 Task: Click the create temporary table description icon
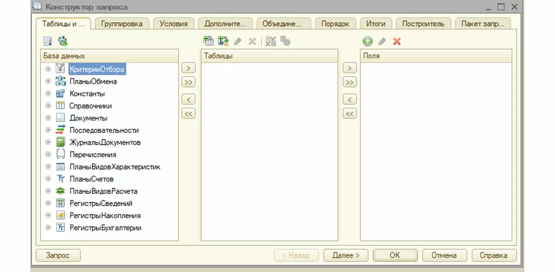[x=223, y=41]
